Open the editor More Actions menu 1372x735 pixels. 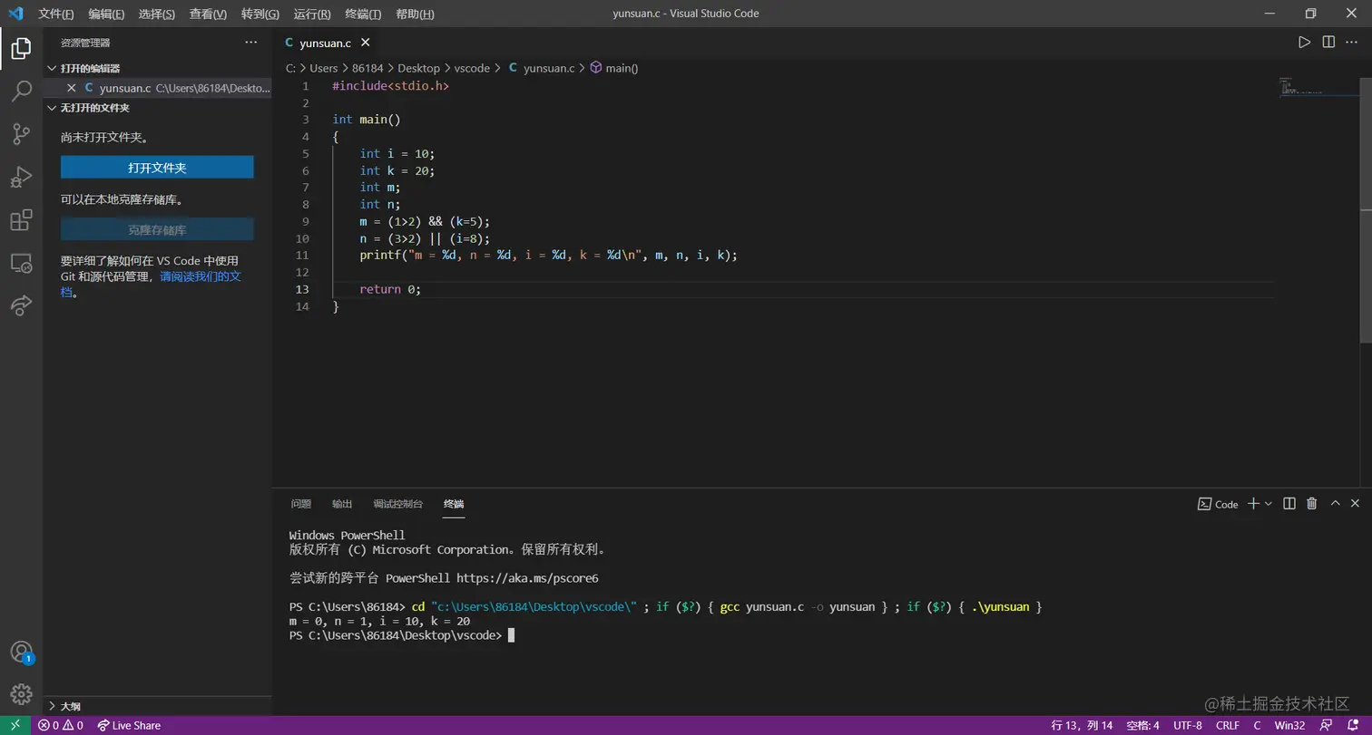tap(1352, 43)
